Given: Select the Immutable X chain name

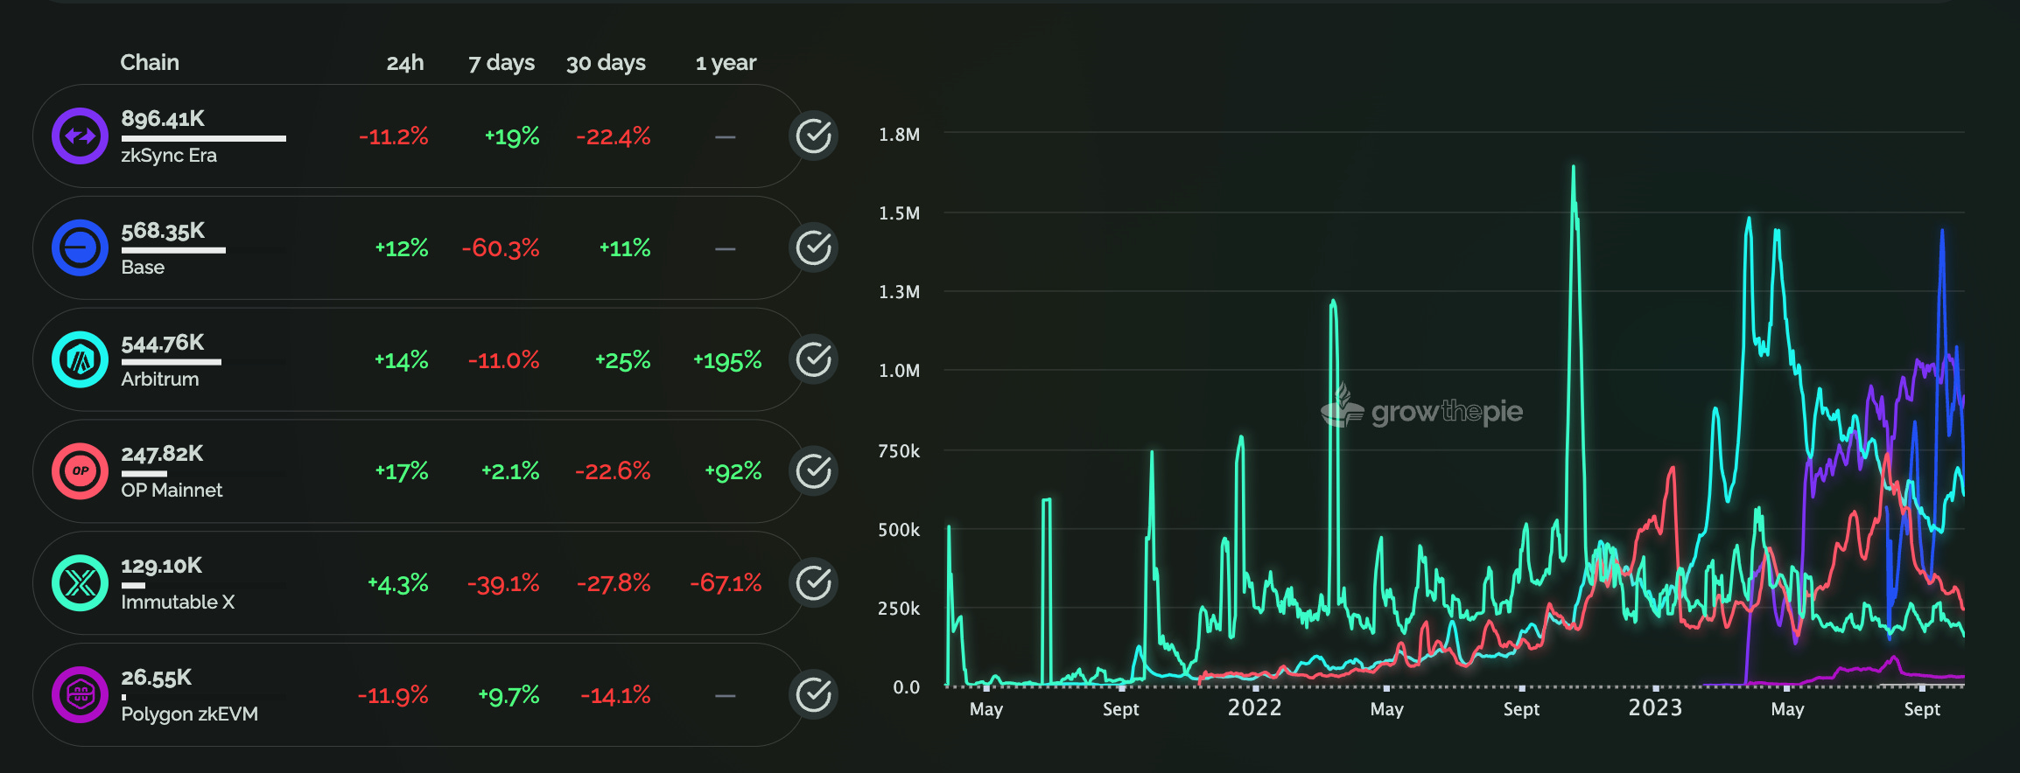Looking at the screenshot, I should point(178,602).
